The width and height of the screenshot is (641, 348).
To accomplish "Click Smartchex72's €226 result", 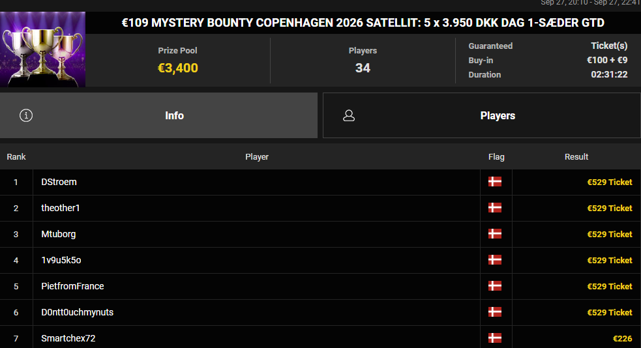I will click(623, 339).
